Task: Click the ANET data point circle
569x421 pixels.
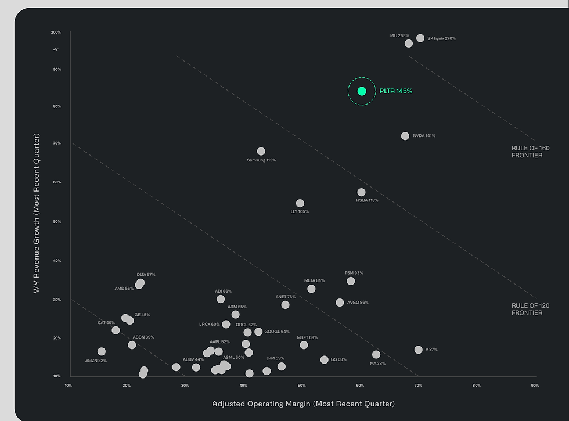Action: click(x=285, y=305)
